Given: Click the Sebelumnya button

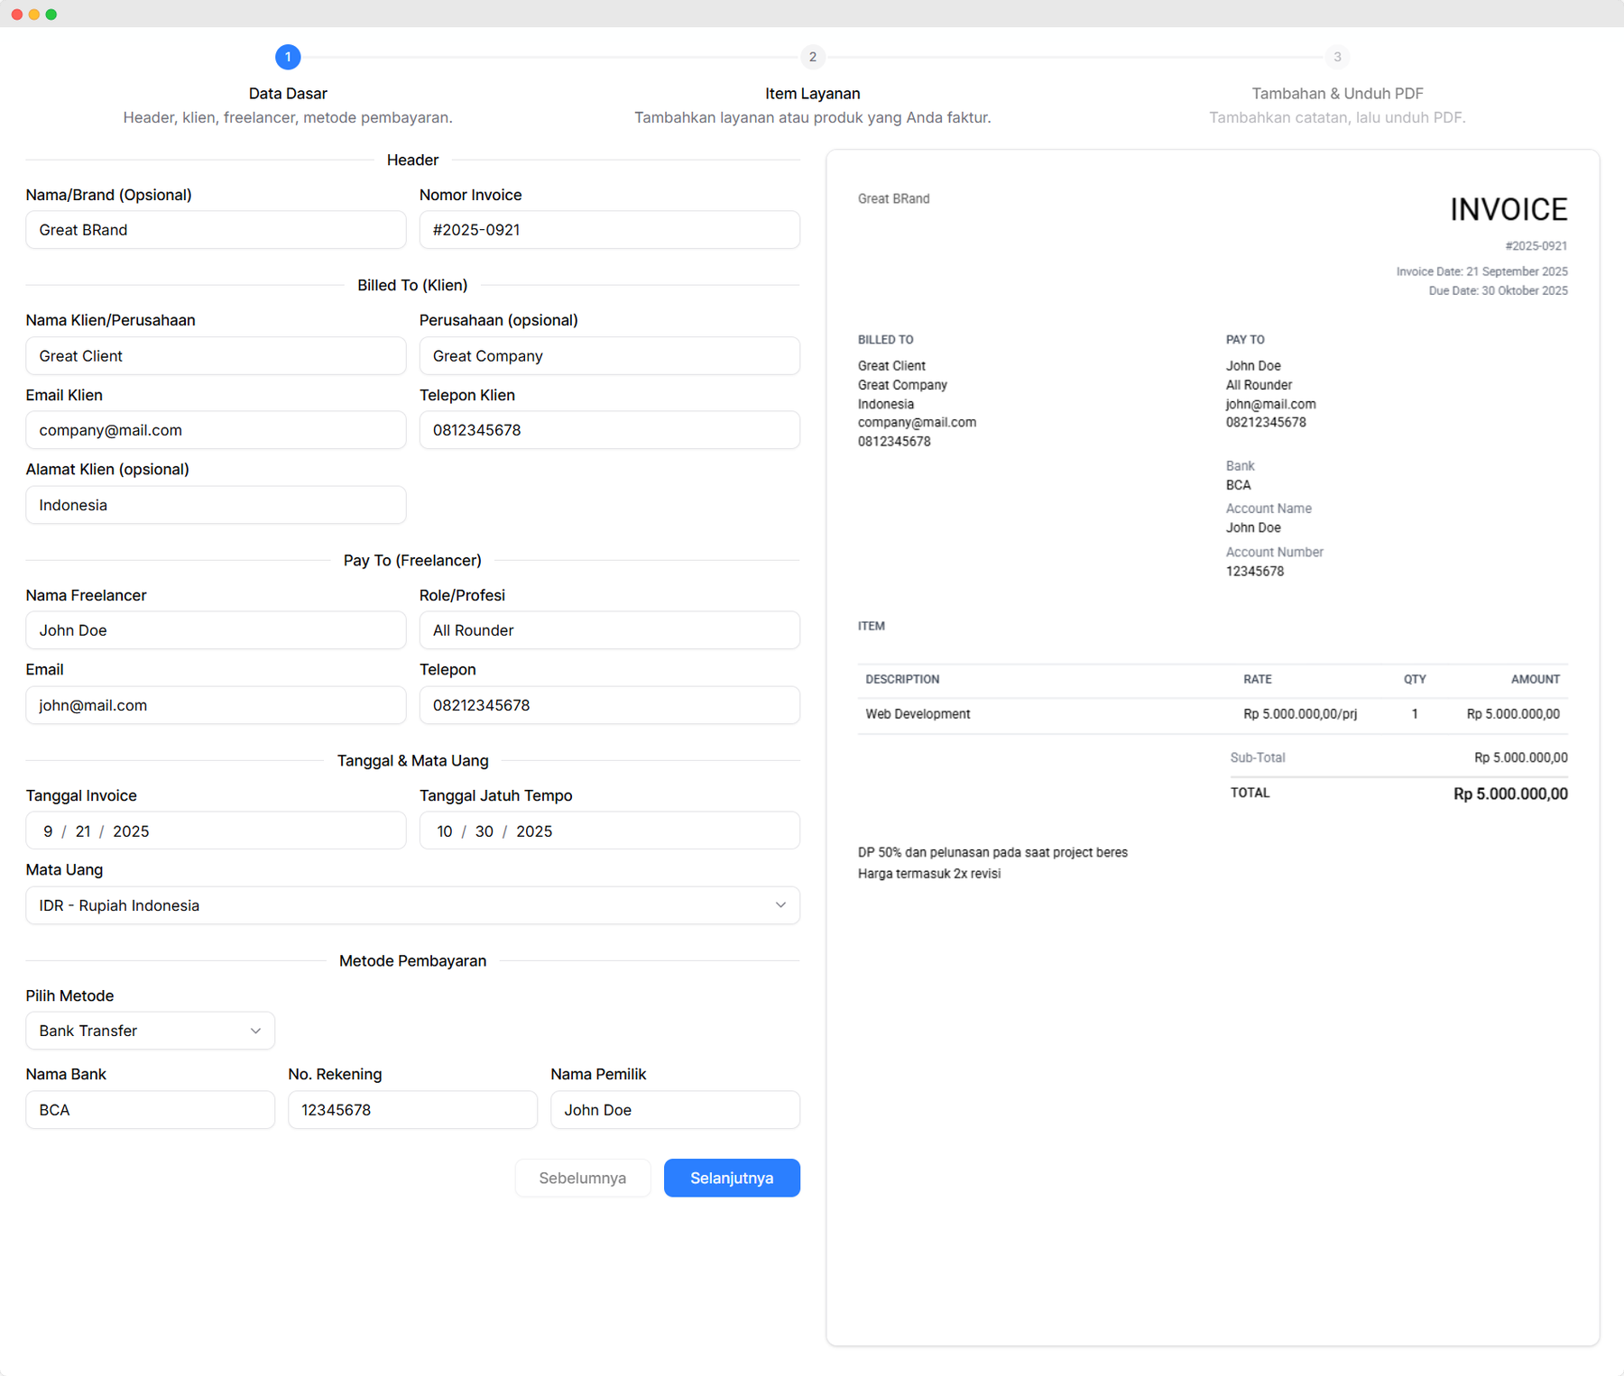Looking at the screenshot, I should coord(582,1178).
